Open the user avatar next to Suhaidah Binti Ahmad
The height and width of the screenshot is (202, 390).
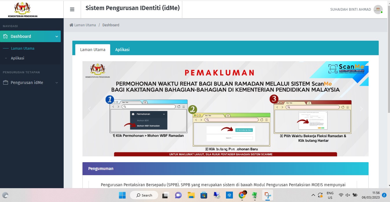[378, 10]
